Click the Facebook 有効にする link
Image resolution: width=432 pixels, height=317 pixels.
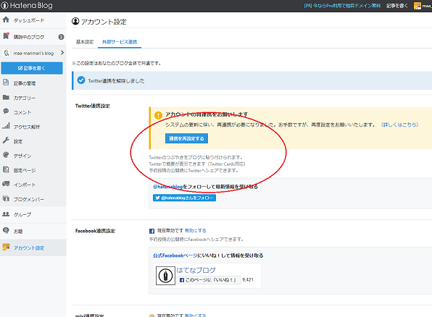click(x=195, y=231)
